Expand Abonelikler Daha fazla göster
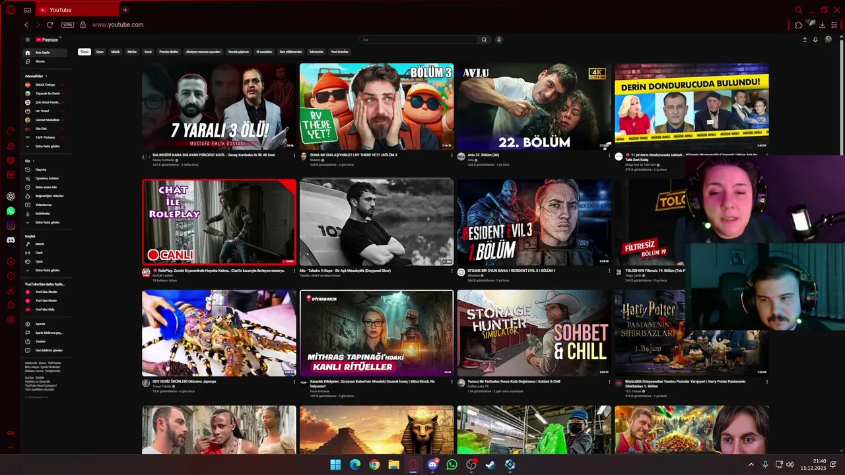Image resolution: width=845 pixels, height=475 pixels. tap(46, 146)
